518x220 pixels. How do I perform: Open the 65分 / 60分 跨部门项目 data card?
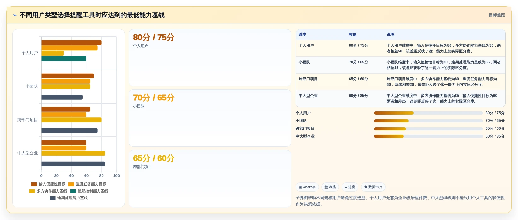click(x=210, y=179)
